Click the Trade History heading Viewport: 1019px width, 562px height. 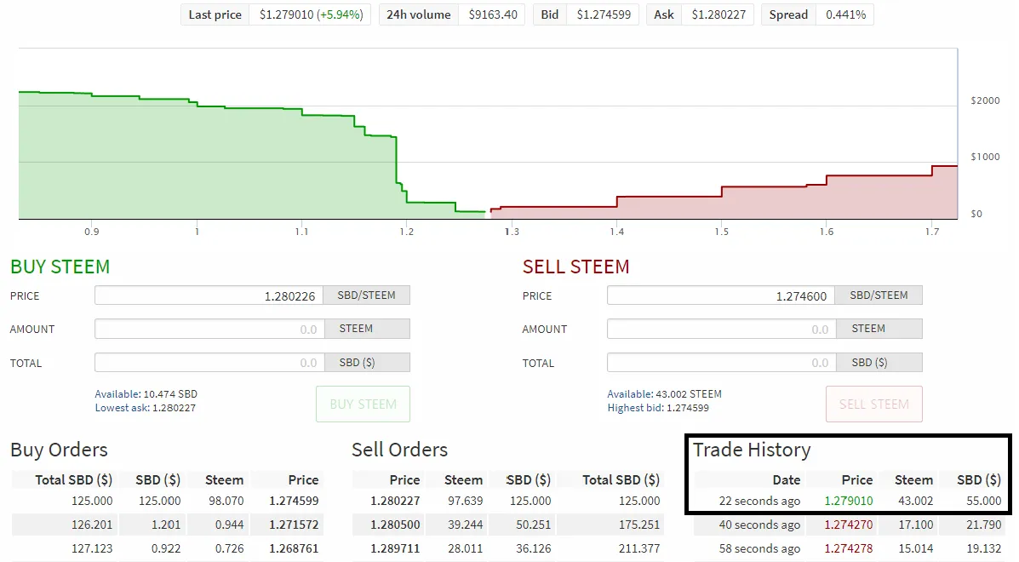click(x=752, y=450)
